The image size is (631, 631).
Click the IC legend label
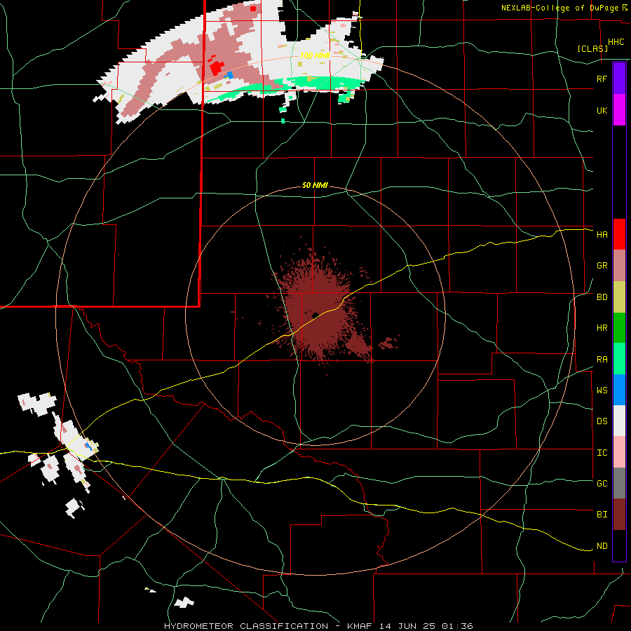(x=602, y=453)
